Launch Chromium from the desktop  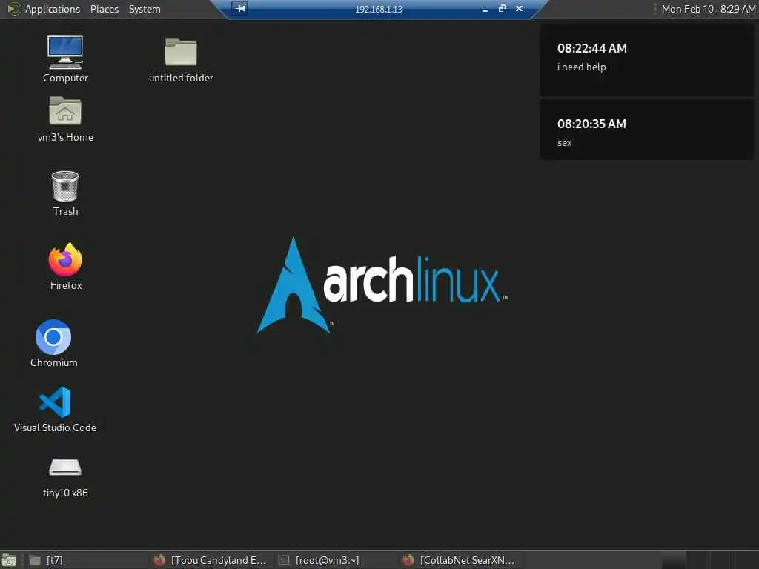click(x=53, y=343)
